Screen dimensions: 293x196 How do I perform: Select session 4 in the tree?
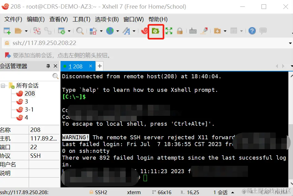click(26, 117)
